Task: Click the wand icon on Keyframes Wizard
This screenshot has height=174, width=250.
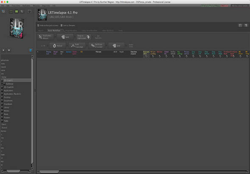Action: click(x=41, y=37)
